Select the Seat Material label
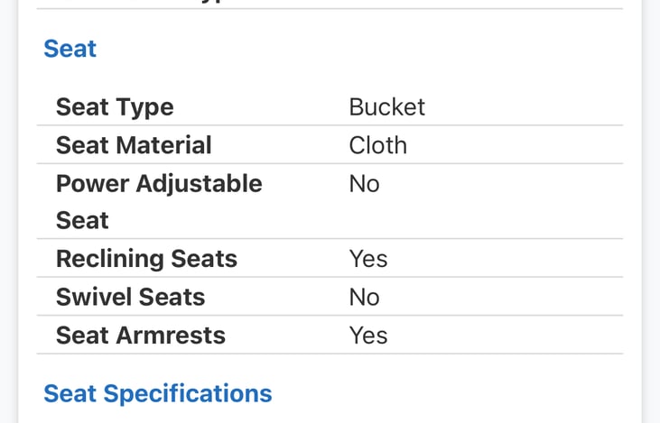Viewport: 660px width, 423px height. coord(134,145)
